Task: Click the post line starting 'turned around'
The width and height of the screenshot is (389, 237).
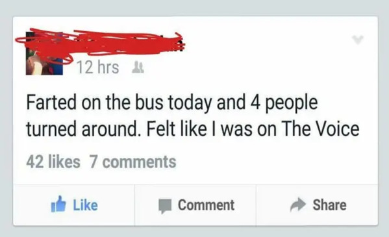Action: [x=193, y=129]
